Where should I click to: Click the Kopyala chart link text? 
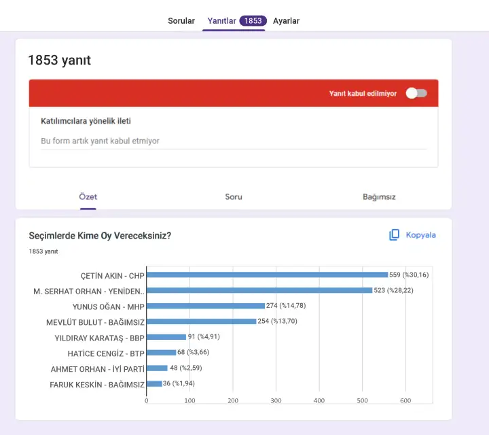pos(420,235)
